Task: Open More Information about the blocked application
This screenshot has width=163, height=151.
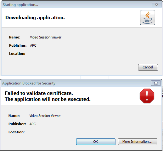Action: tap(138, 142)
